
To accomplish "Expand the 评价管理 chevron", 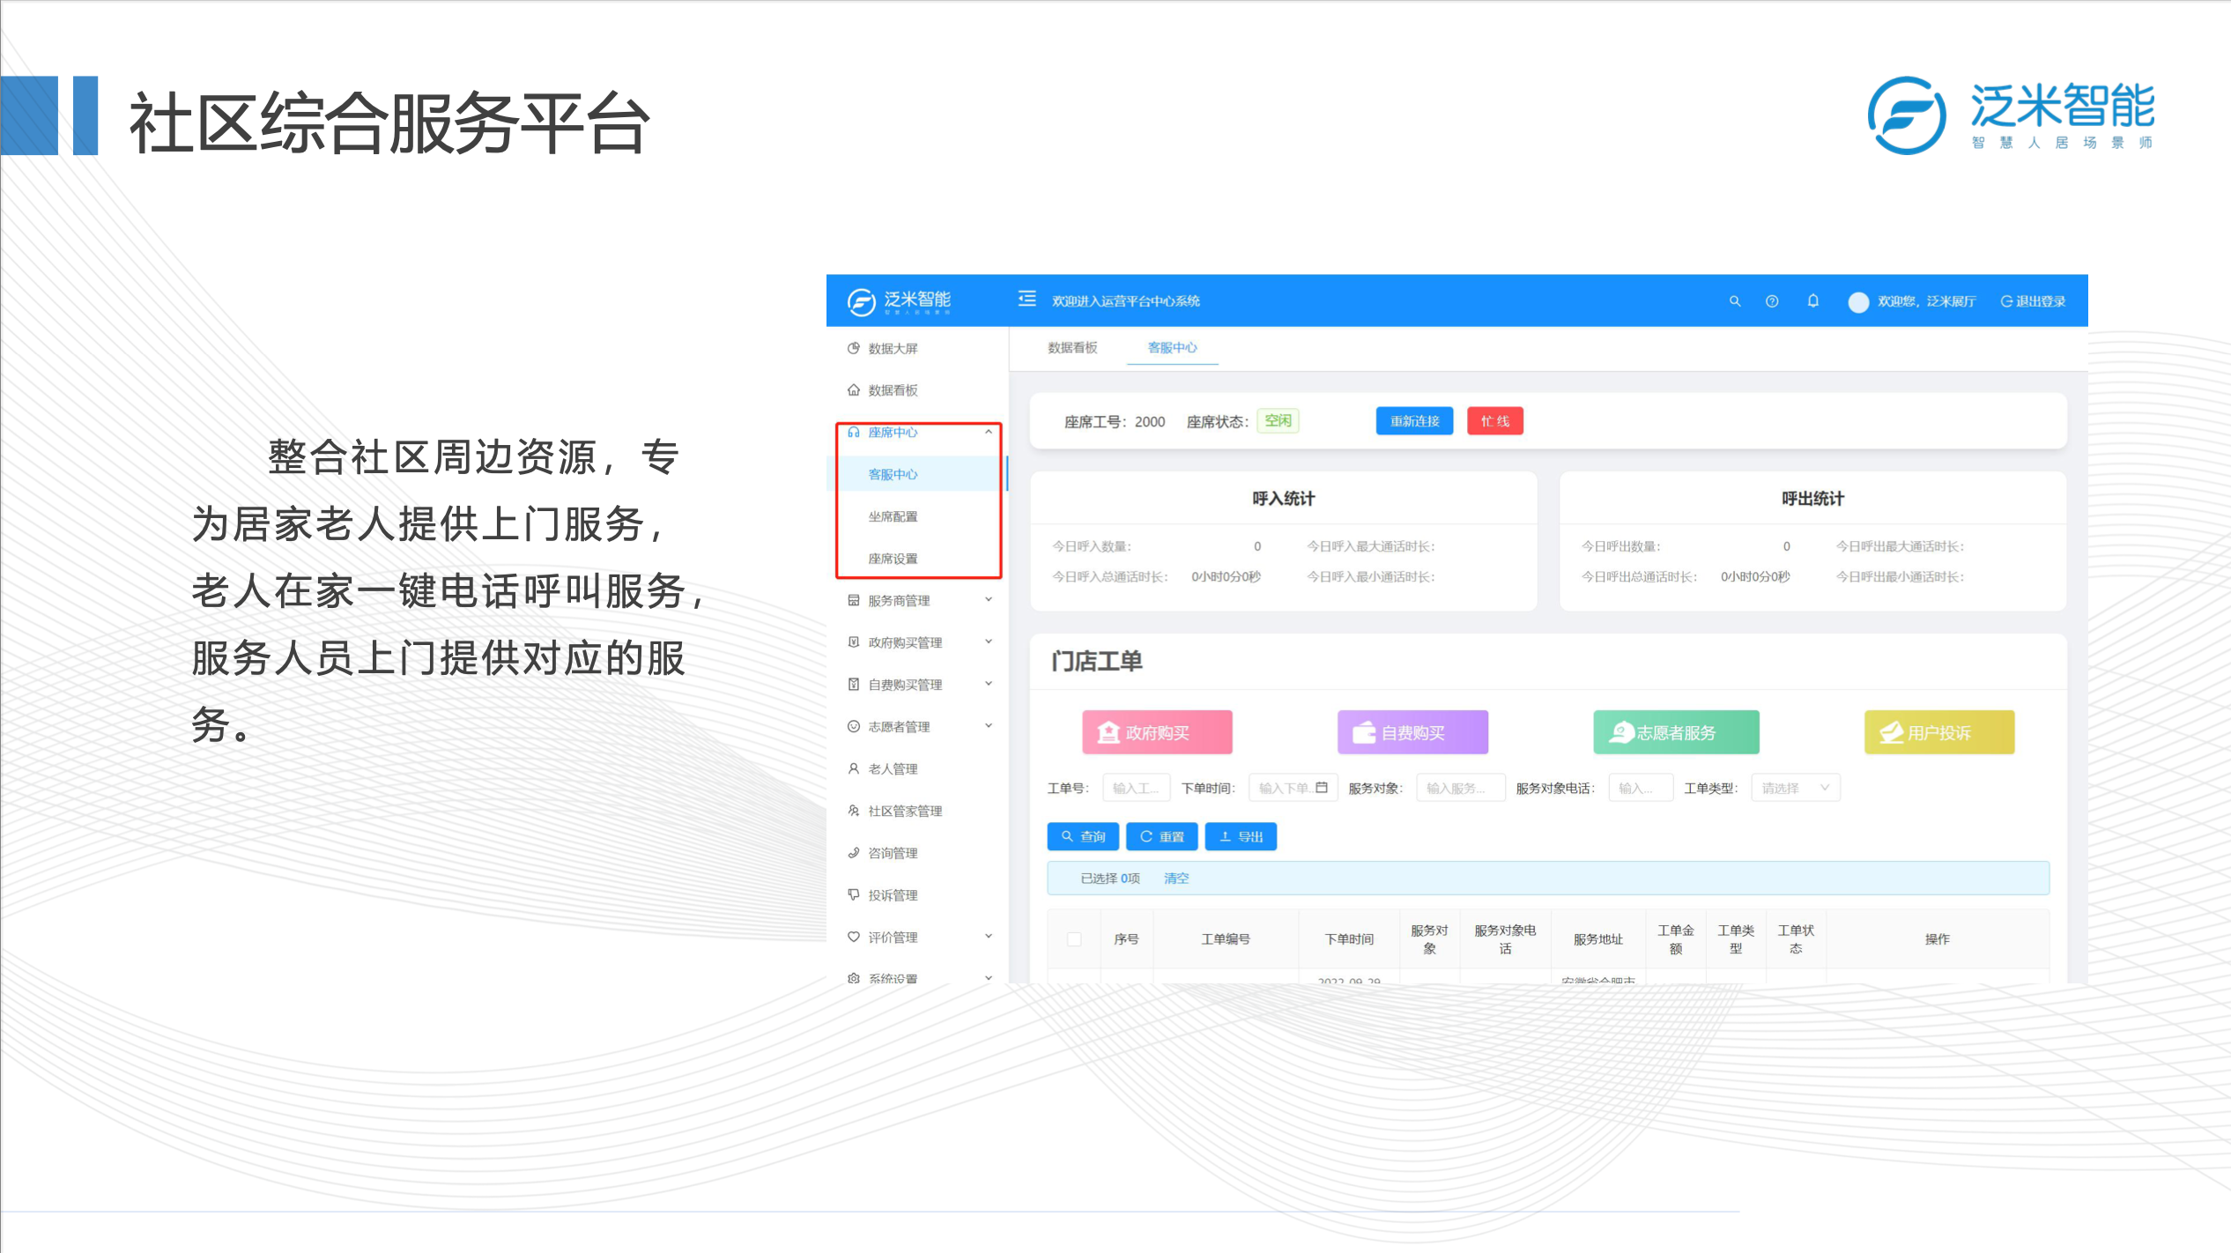I will (989, 937).
